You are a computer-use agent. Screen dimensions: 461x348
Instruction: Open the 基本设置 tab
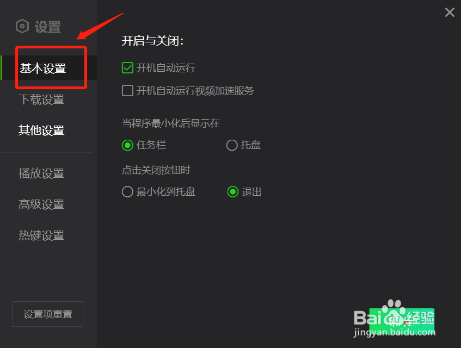(x=43, y=68)
